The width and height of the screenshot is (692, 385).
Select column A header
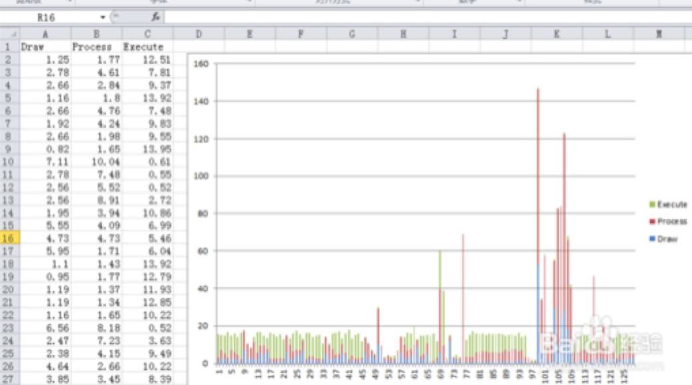coord(45,34)
